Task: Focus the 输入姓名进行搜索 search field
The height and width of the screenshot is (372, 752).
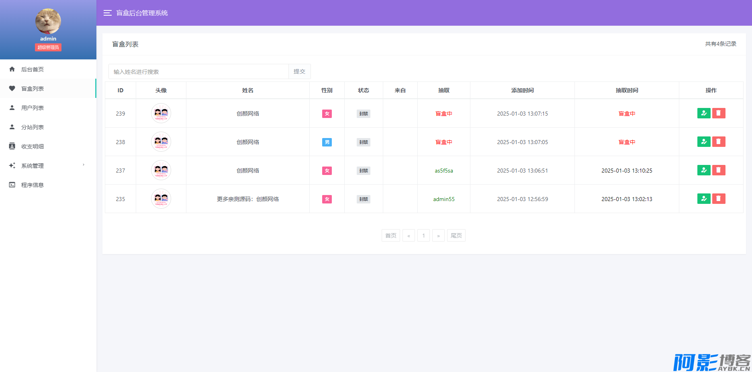Action: [198, 71]
